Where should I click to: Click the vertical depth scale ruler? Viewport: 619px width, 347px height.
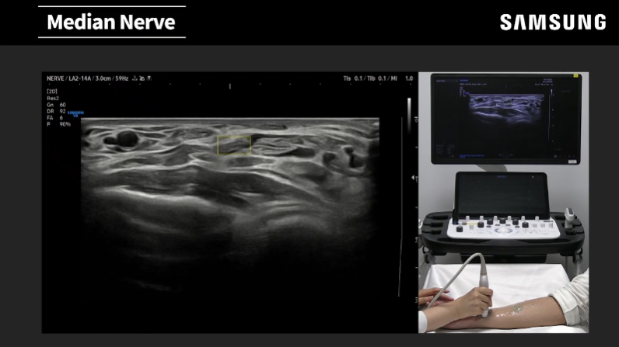point(417,209)
